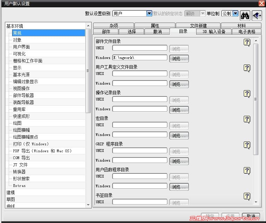Switch to the 电子表格 tab
266x223 pixels.
(x=247, y=32)
